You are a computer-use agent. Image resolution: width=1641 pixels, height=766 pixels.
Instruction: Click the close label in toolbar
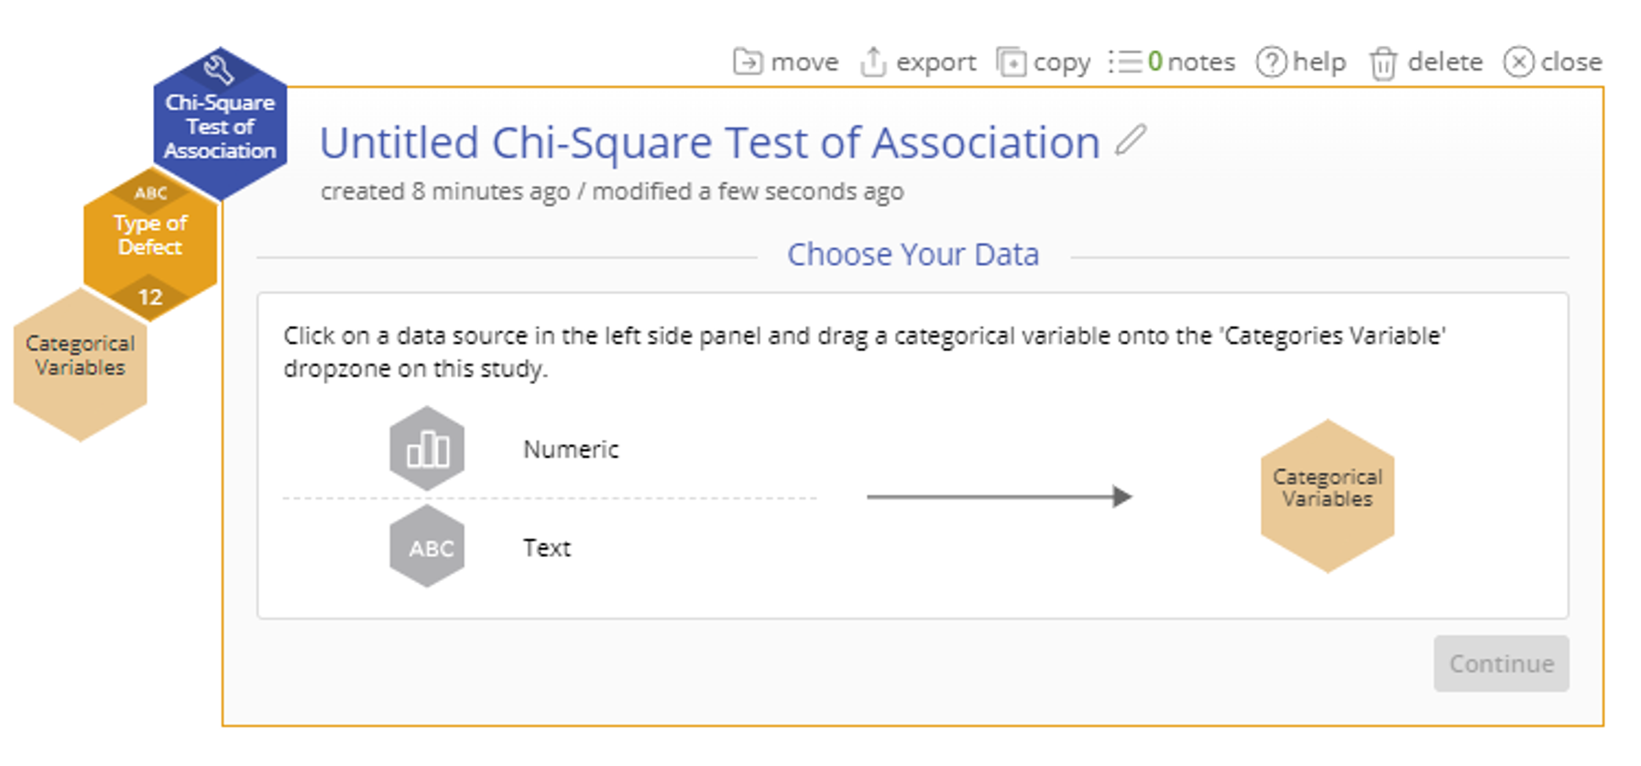coord(1570,62)
